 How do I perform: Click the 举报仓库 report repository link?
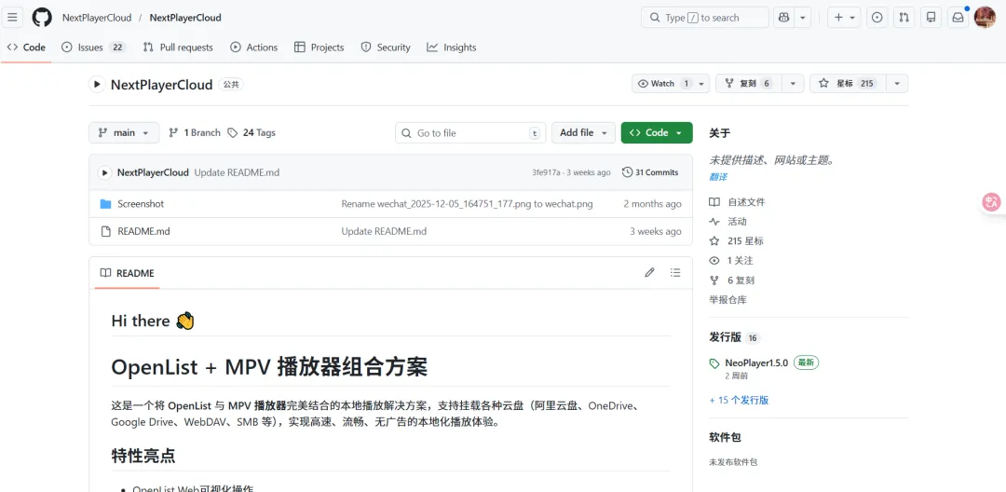coord(727,299)
